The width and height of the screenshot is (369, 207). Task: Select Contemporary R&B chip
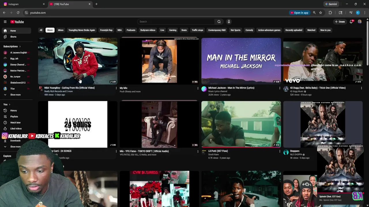(x=217, y=30)
